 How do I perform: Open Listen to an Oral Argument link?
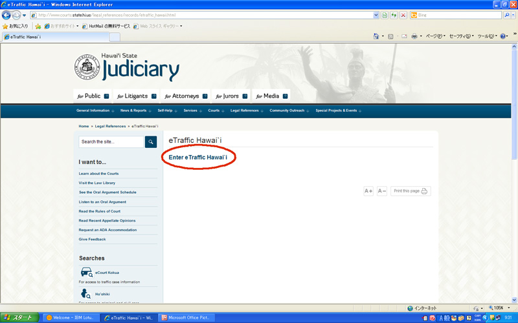[102, 202]
